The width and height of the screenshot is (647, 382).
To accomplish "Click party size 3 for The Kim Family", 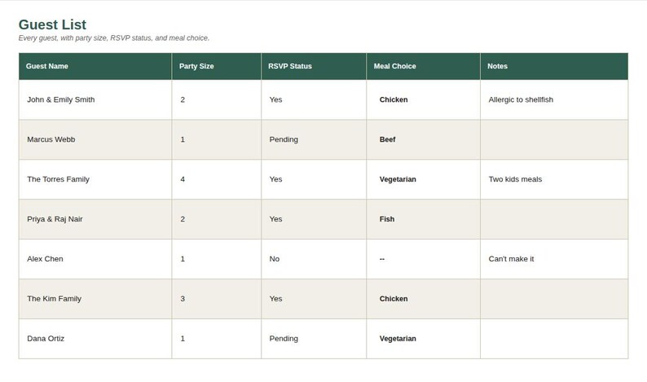I will click(x=217, y=299).
